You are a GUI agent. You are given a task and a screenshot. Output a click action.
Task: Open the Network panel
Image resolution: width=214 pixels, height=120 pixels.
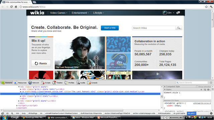[34, 83]
